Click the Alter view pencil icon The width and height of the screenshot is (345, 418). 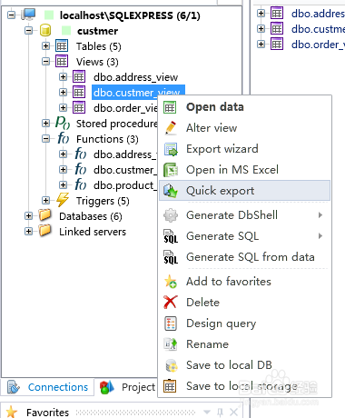171,128
